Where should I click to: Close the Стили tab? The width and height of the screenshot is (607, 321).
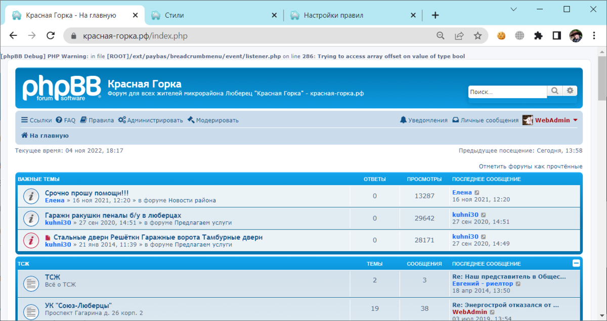point(274,15)
